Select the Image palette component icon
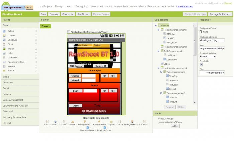234x141 pixels. click(4, 49)
